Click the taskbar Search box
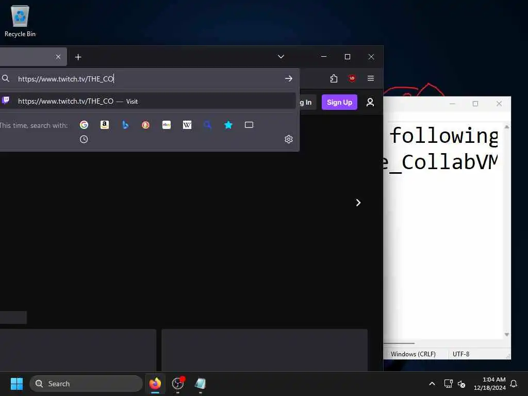 [x=86, y=384]
